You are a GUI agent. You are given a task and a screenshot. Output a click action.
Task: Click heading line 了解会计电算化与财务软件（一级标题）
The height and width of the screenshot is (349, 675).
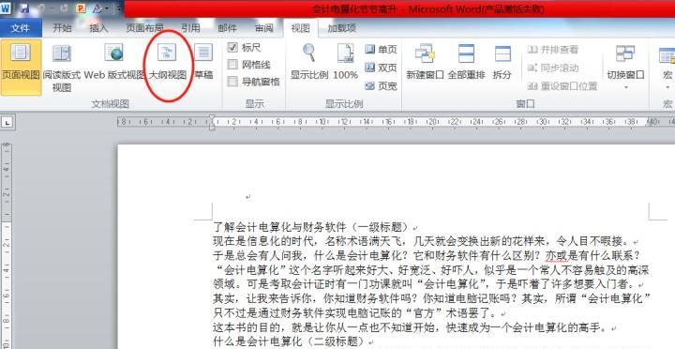pos(312,227)
